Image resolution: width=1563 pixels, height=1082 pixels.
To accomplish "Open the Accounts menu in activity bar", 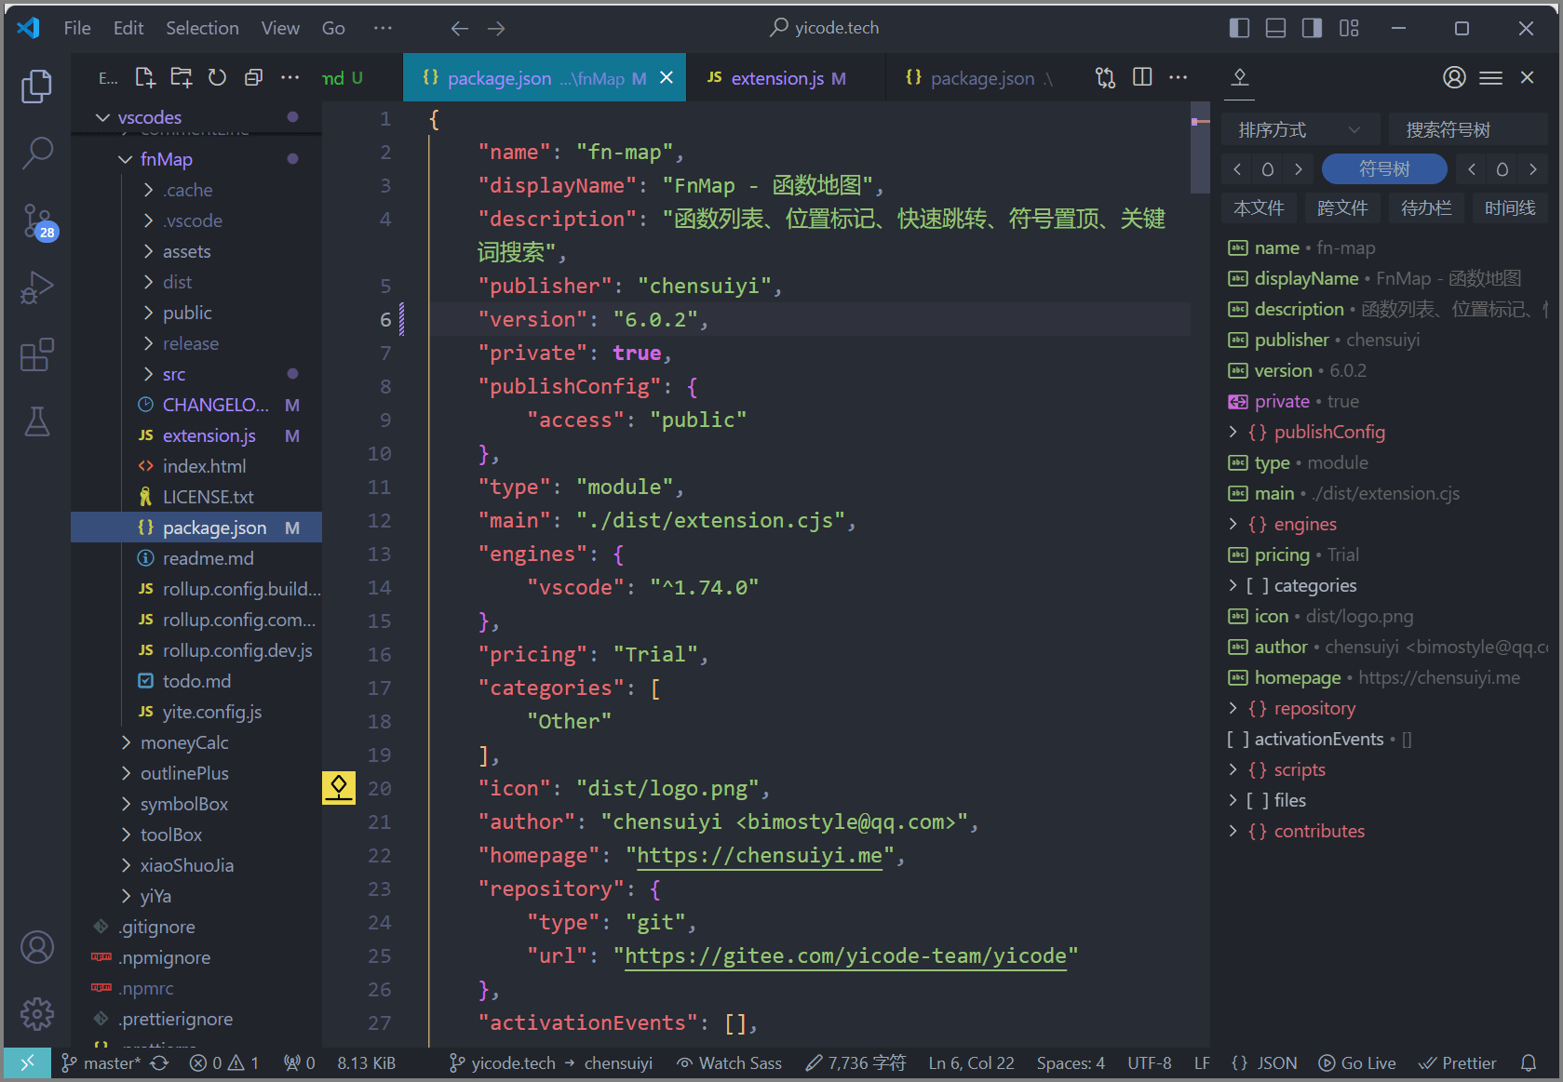I will click(x=37, y=947).
